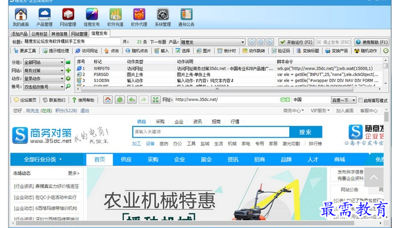Click green plus icon next to 网站
This screenshot has width=393, height=228.
(68, 70)
